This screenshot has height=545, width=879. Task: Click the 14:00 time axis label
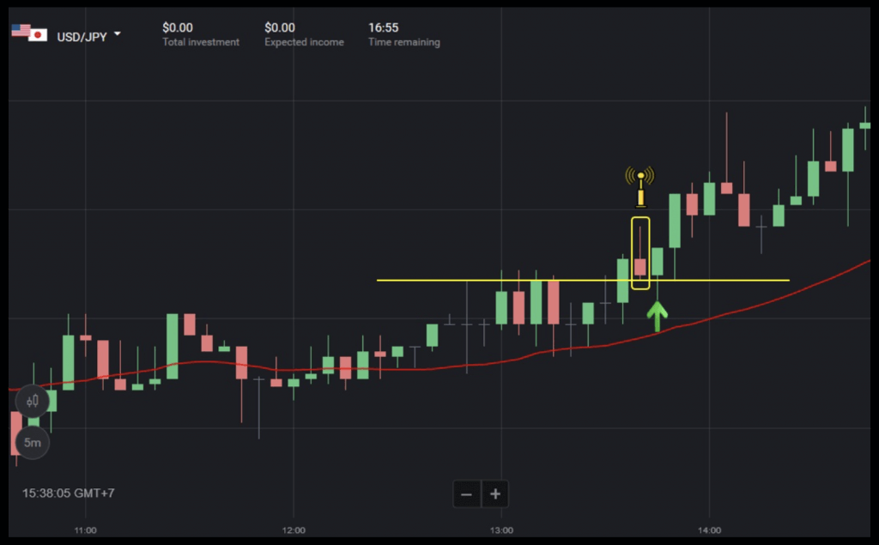[x=709, y=530]
